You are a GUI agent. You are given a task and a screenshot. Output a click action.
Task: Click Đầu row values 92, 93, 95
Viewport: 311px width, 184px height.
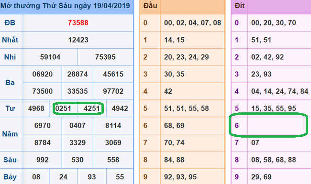tap(180, 177)
